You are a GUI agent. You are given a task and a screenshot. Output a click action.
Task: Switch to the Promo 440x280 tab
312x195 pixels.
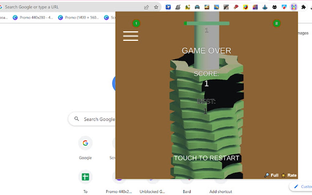tap(34, 17)
